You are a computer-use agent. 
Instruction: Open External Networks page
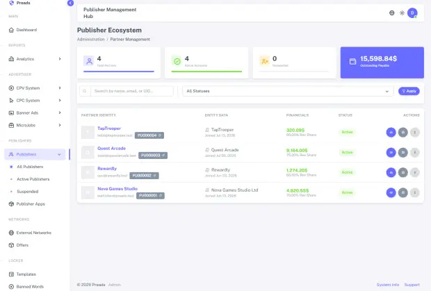pos(30,233)
